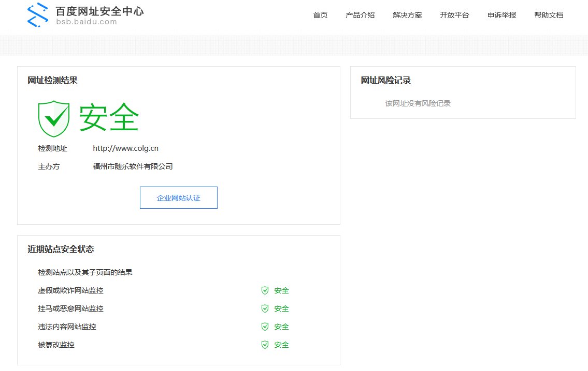This screenshot has height=371, width=588.
Task: Click the 企业网站认证 button
Action: pos(179,197)
